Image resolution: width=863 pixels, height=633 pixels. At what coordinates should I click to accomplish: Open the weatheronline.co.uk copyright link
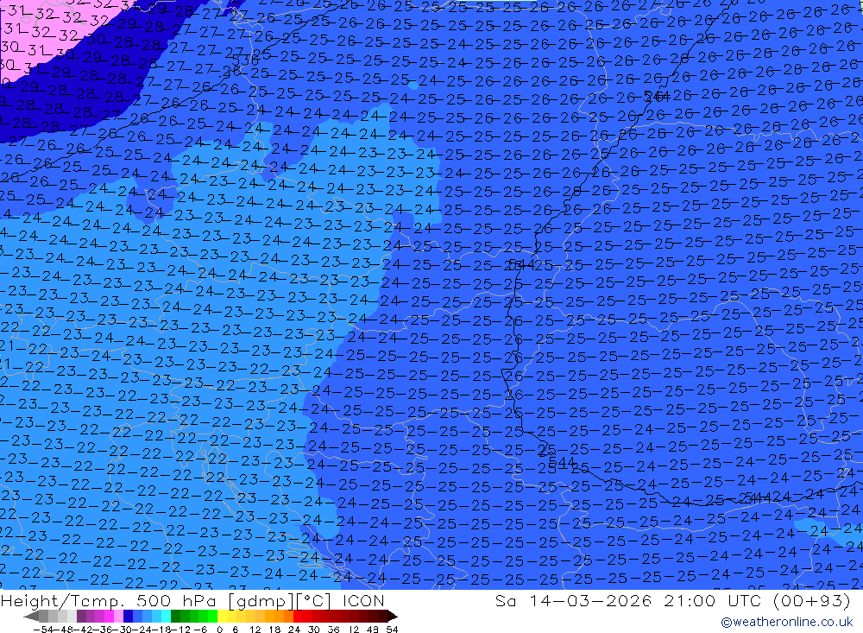[x=786, y=622]
